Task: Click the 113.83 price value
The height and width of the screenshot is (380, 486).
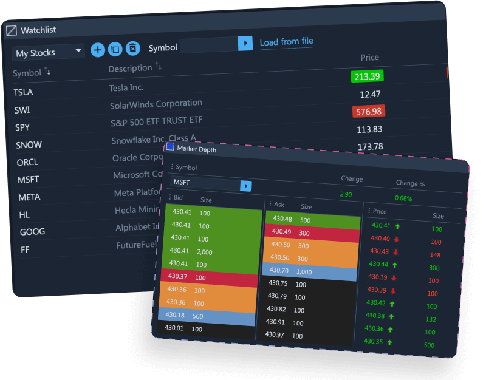Action: pos(369,129)
